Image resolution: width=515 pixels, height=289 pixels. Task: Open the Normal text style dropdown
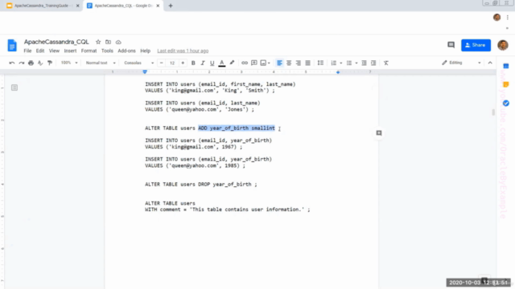click(101, 63)
